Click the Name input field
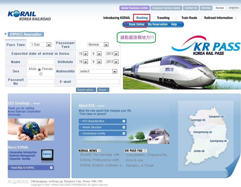The width and height of the screenshot is (241, 187). click(x=41, y=62)
